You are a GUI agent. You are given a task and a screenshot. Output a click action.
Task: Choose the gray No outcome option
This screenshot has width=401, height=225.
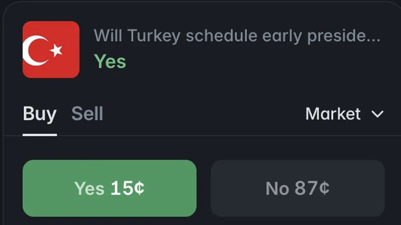[298, 188]
